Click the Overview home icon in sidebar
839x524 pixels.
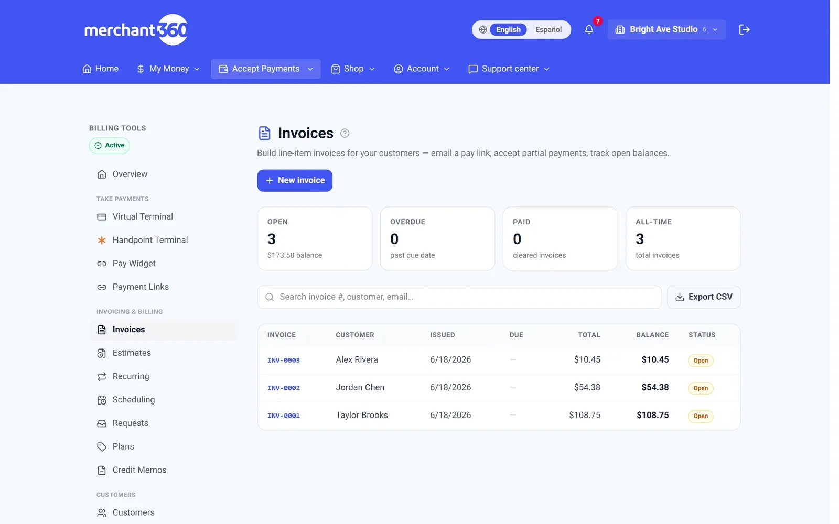coord(102,174)
